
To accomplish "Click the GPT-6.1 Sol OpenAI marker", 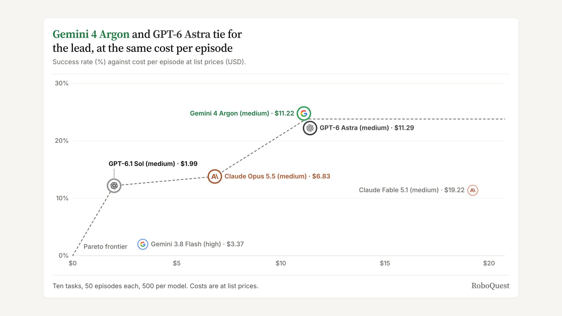I will (114, 186).
